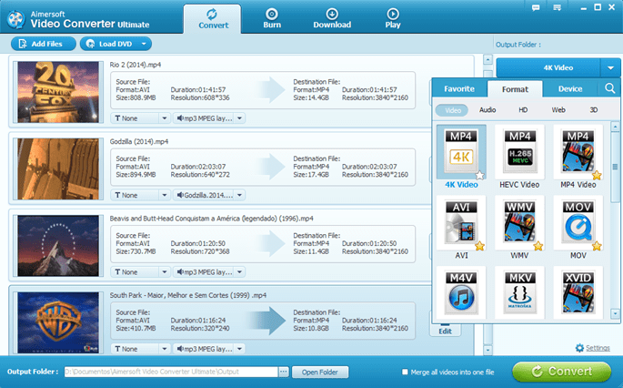Toggle favorite star on MP4 Video

597,175
